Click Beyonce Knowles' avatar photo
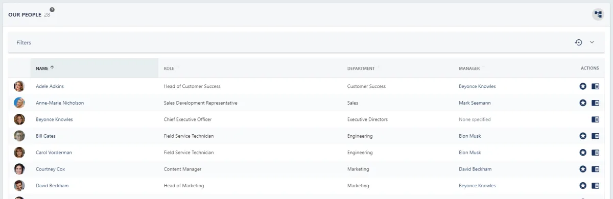The height and width of the screenshot is (199, 613). pyautogui.click(x=19, y=119)
